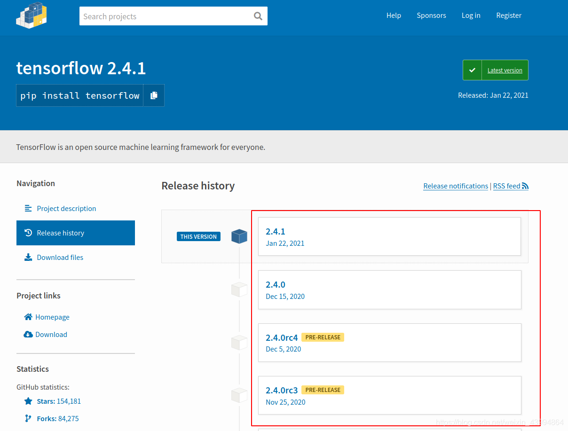
Task: Open the Help page
Action: pos(394,16)
